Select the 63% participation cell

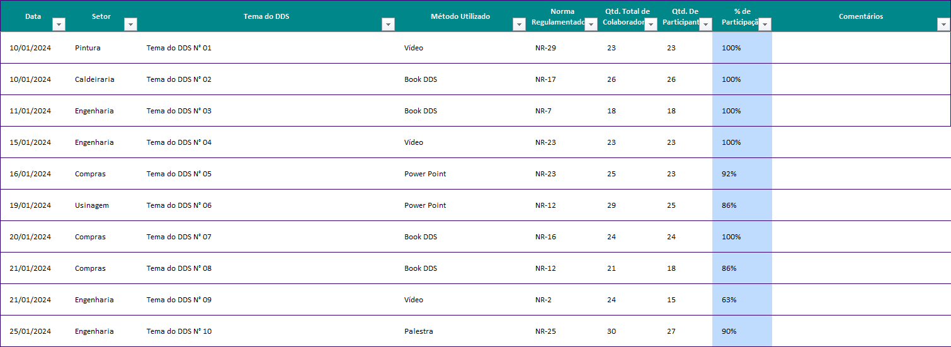point(729,300)
